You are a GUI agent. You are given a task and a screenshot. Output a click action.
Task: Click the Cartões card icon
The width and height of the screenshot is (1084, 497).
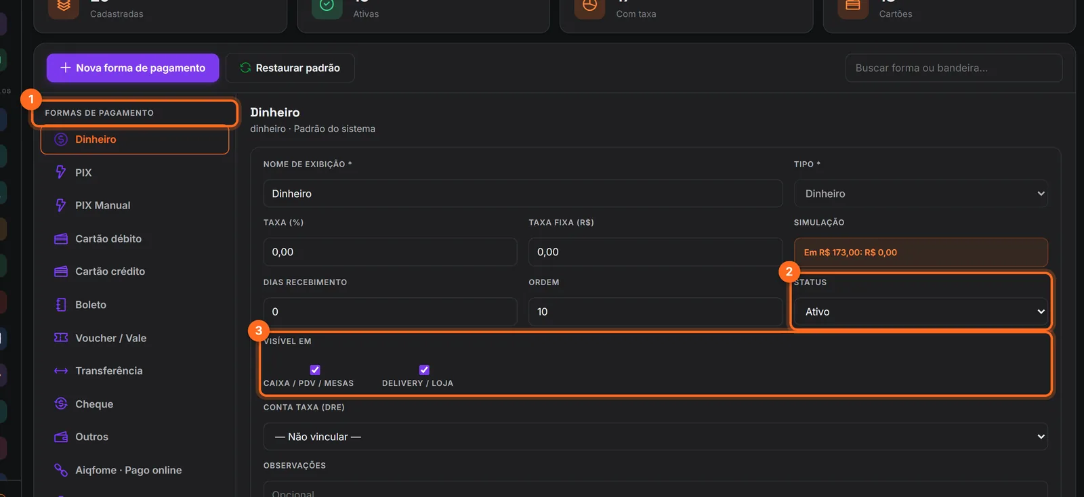[853, 5]
